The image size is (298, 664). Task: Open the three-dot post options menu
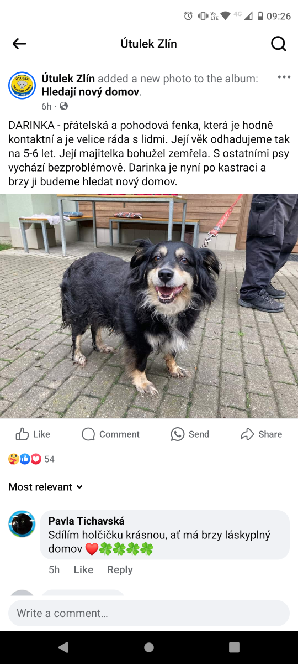tap(284, 77)
